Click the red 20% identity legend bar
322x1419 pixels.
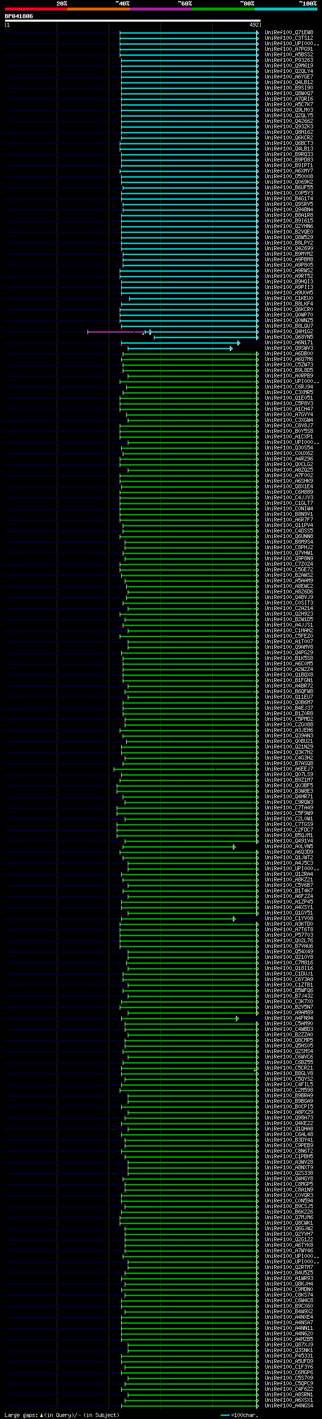(36, 9)
